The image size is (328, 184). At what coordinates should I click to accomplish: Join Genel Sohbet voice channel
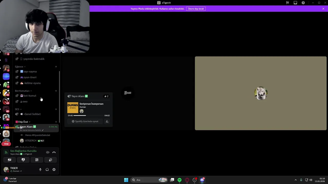click(36, 114)
